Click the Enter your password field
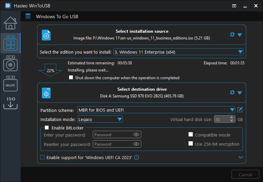 [x=117, y=134]
